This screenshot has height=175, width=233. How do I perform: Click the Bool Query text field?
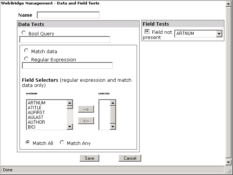click(65, 39)
